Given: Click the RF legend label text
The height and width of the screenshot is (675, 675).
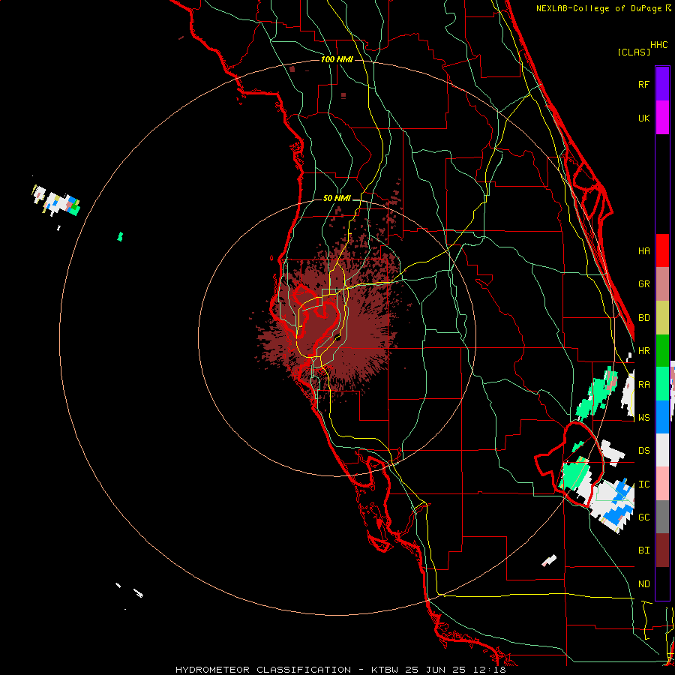Looking at the screenshot, I should tap(643, 84).
